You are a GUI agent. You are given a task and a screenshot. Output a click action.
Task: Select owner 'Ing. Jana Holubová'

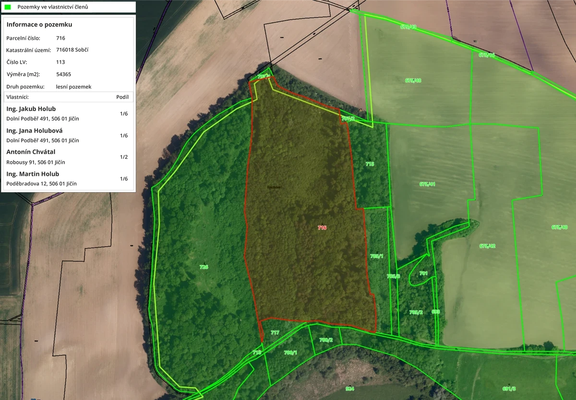[35, 130]
